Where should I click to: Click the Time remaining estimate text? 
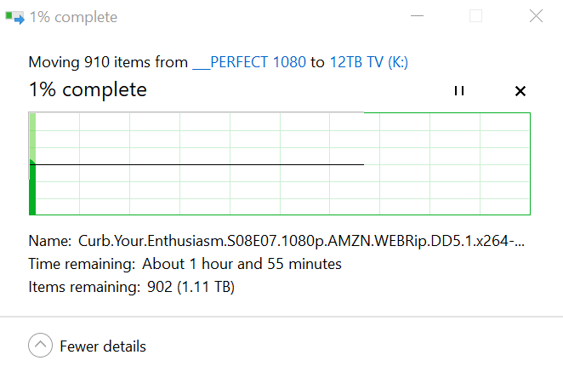242,264
